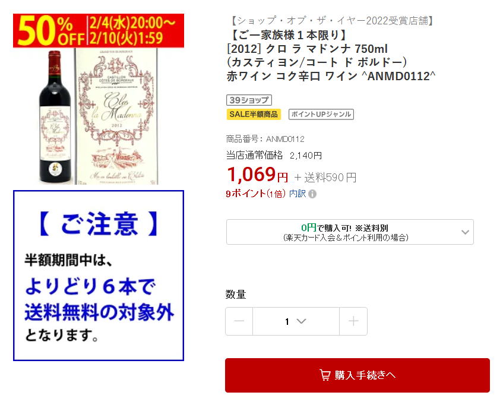503x411 pixels.
Task: Open the quantity dropdown showing 1
Action: pyautogui.click(x=296, y=321)
